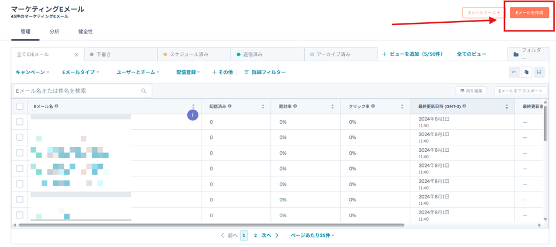Select page 1 in pagination
The height and width of the screenshot is (247, 556).
[243, 235]
